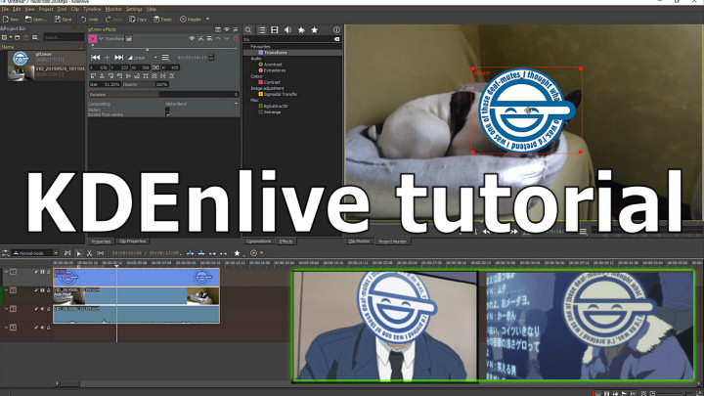Open the keyframe options hamburger menu
The width and height of the screenshot is (704, 396).
coord(165,58)
